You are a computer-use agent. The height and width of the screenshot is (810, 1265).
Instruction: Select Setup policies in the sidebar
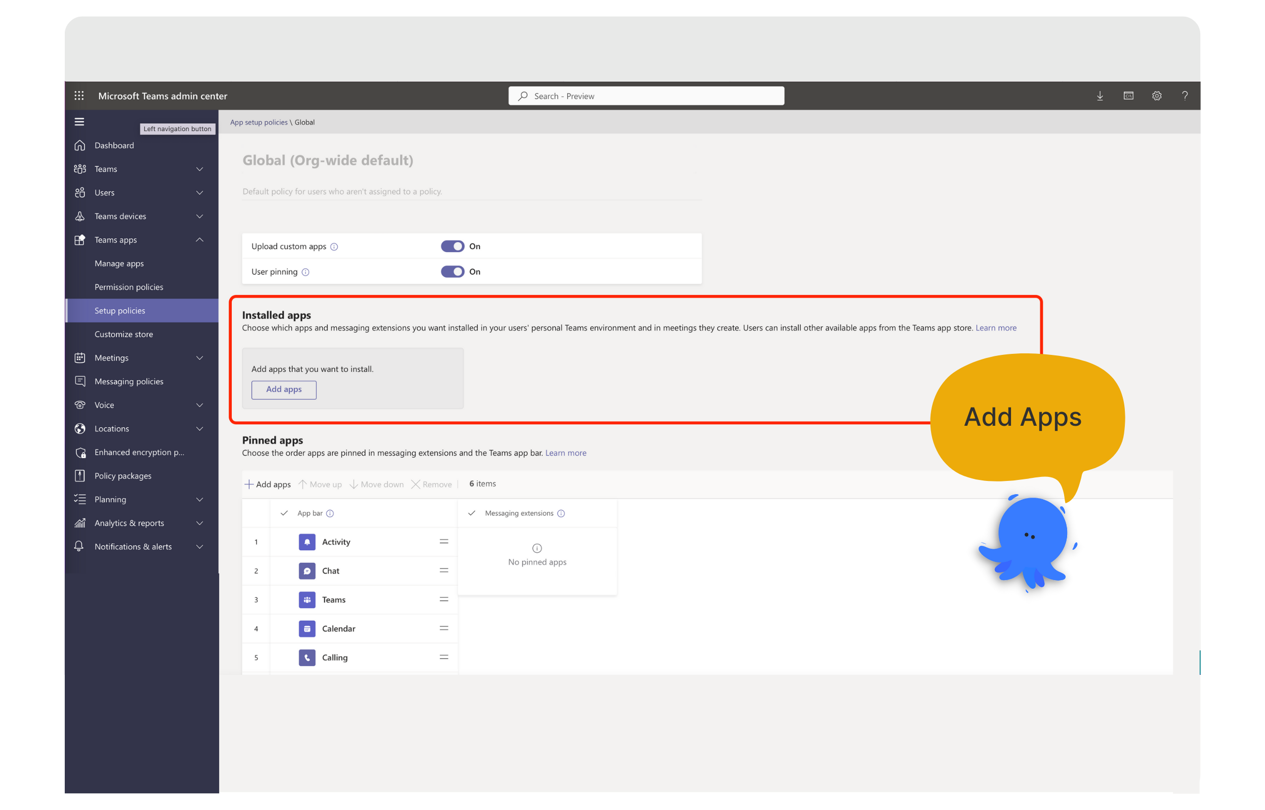(x=142, y=310)
